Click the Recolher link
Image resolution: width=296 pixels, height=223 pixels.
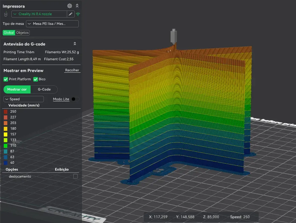coord(72,70)
